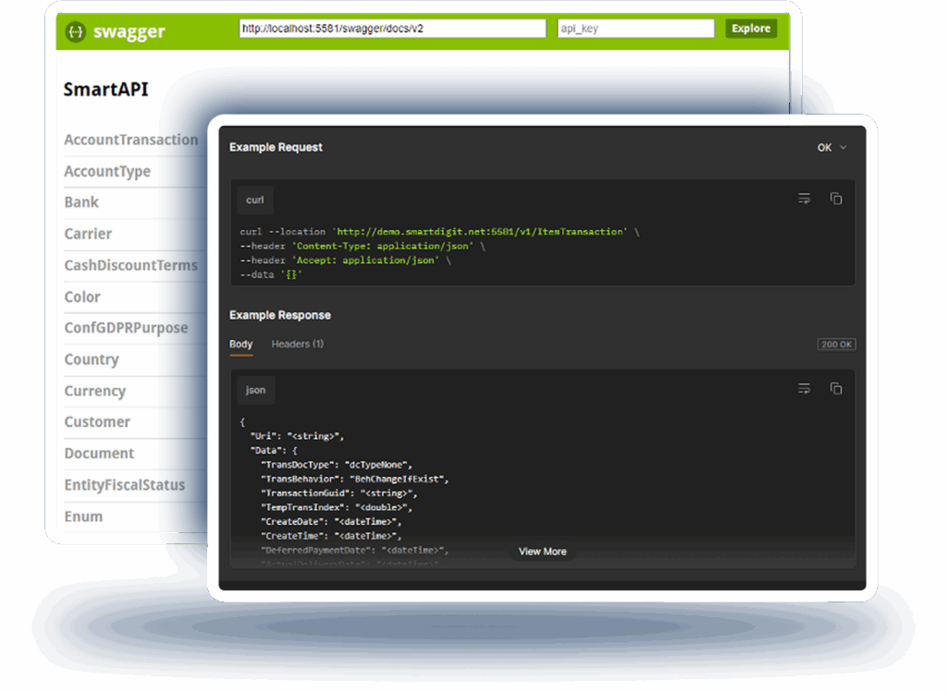Viewport: 947px width, 693px height.
Task: Click the "TempTransIndex" response line
Action: pyautogui.click(x=337, y=507)
